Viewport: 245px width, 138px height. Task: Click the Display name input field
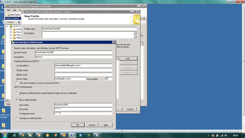(83, 70)
